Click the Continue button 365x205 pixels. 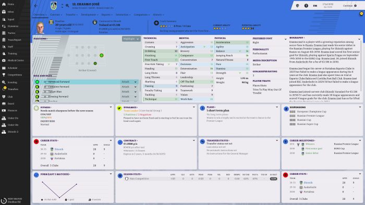[349, 6]
